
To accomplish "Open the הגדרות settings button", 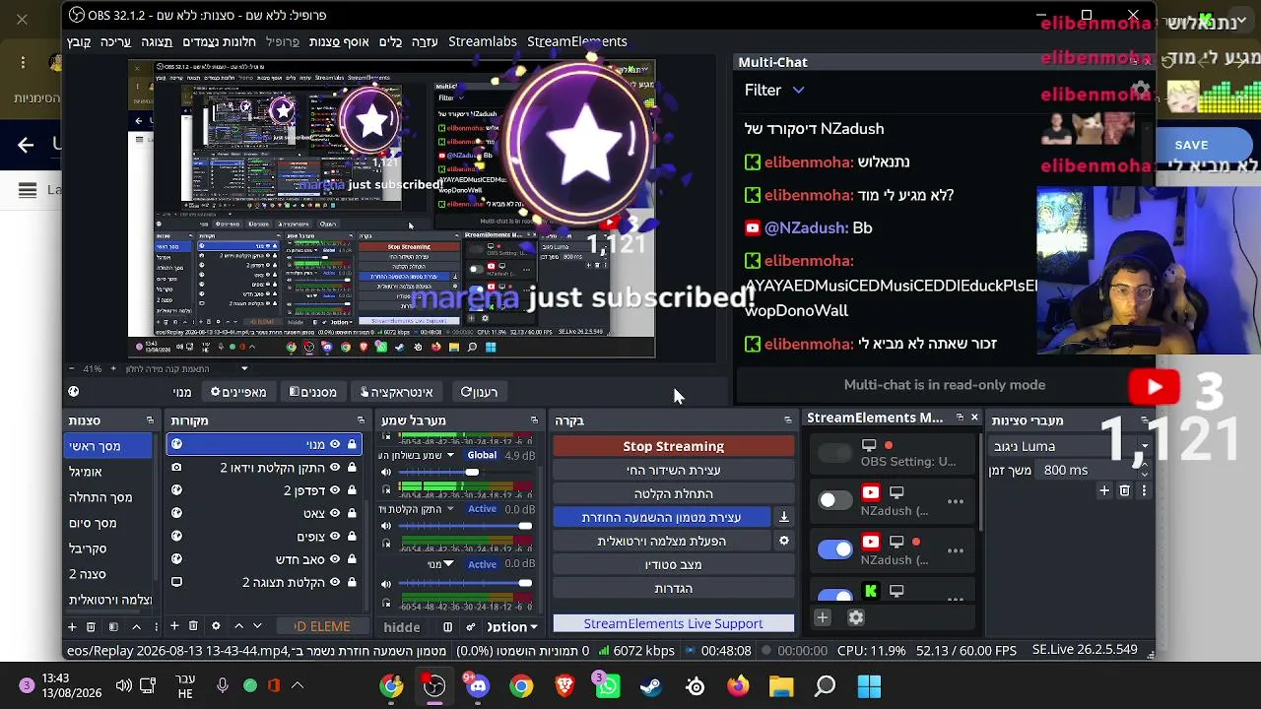I will [673, 588].
